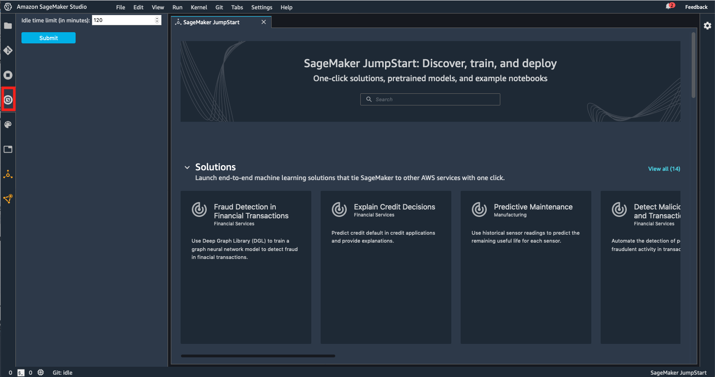Click the Manufacturing category label

click(510, 215)
